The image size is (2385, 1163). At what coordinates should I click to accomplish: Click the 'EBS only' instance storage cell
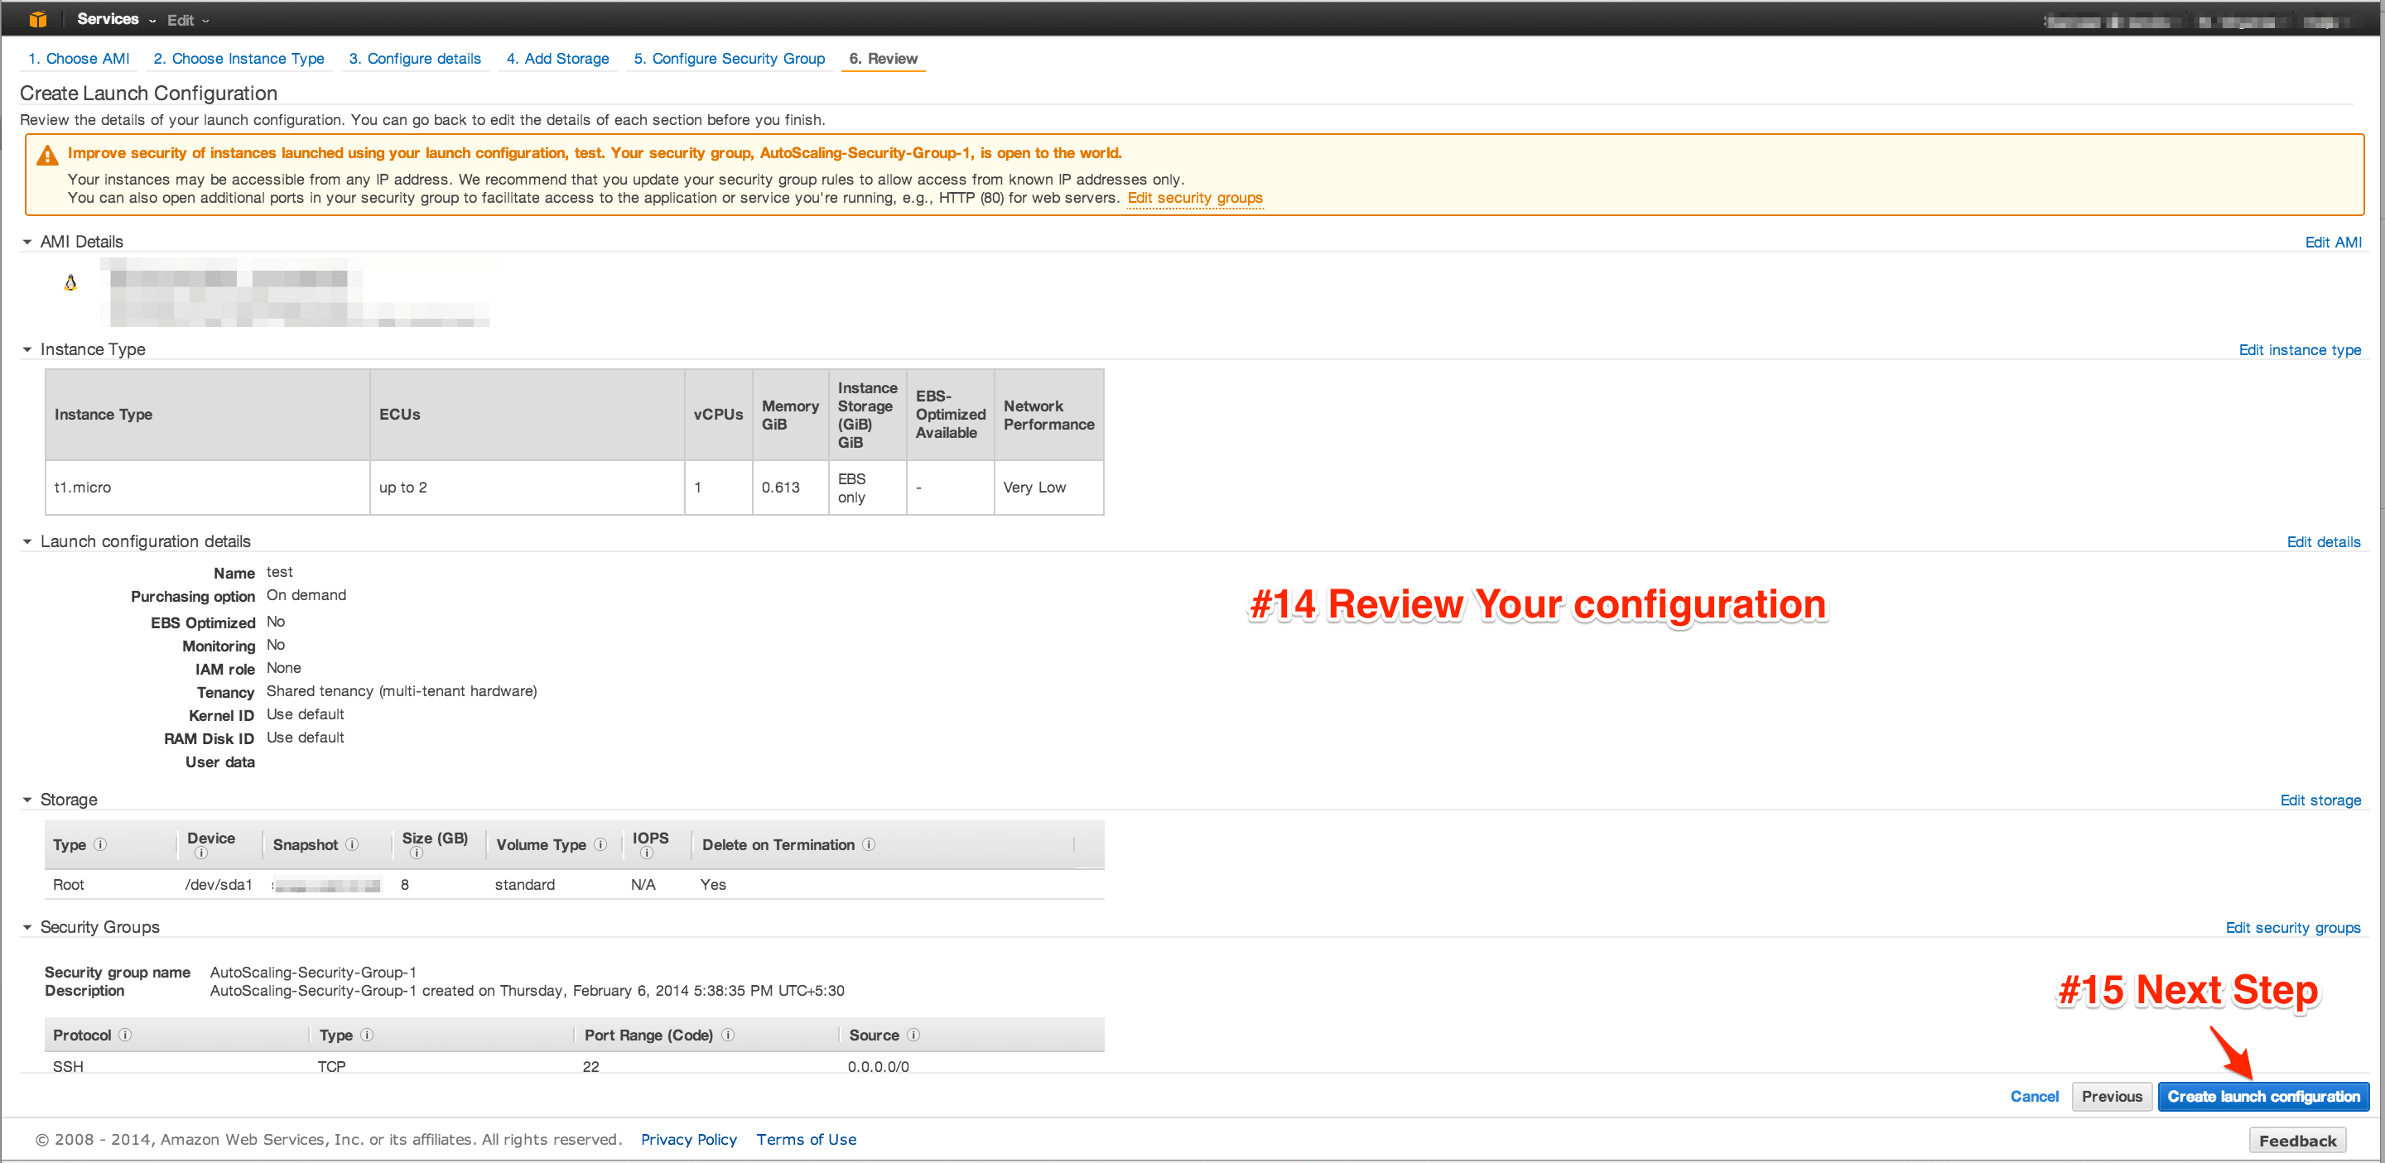pos(868,488)
